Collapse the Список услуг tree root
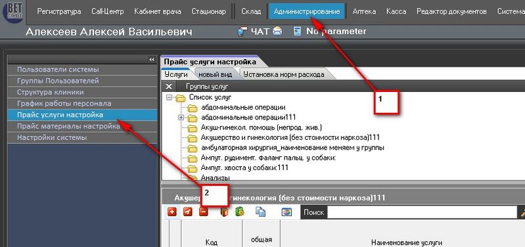This screenshot has width=525, height=247. pyautogui.click(x=169, y=97)
